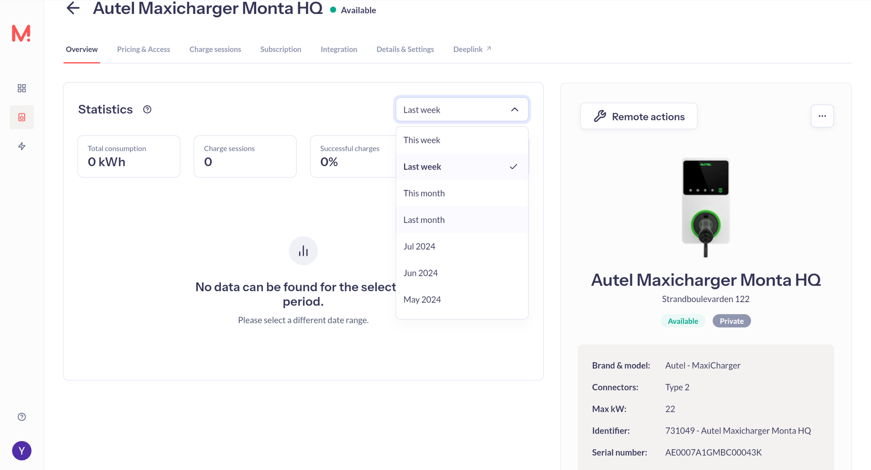Select the charge points sidebar icon
871x470 pixels.
pyautogui.click(x=22, y=117)
